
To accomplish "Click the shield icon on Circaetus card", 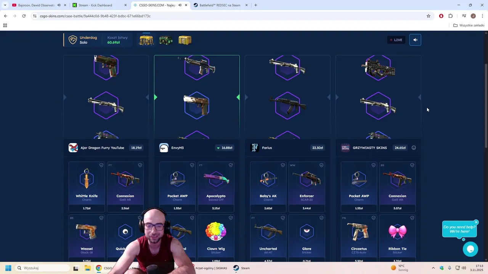I will [374, 218].
